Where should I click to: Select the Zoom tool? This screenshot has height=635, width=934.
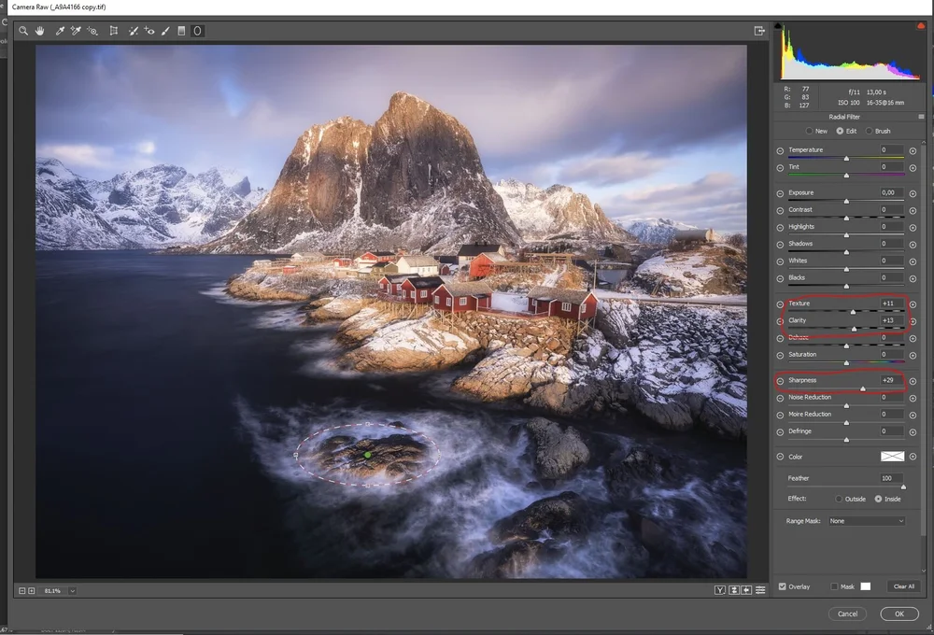coord(23,31)
